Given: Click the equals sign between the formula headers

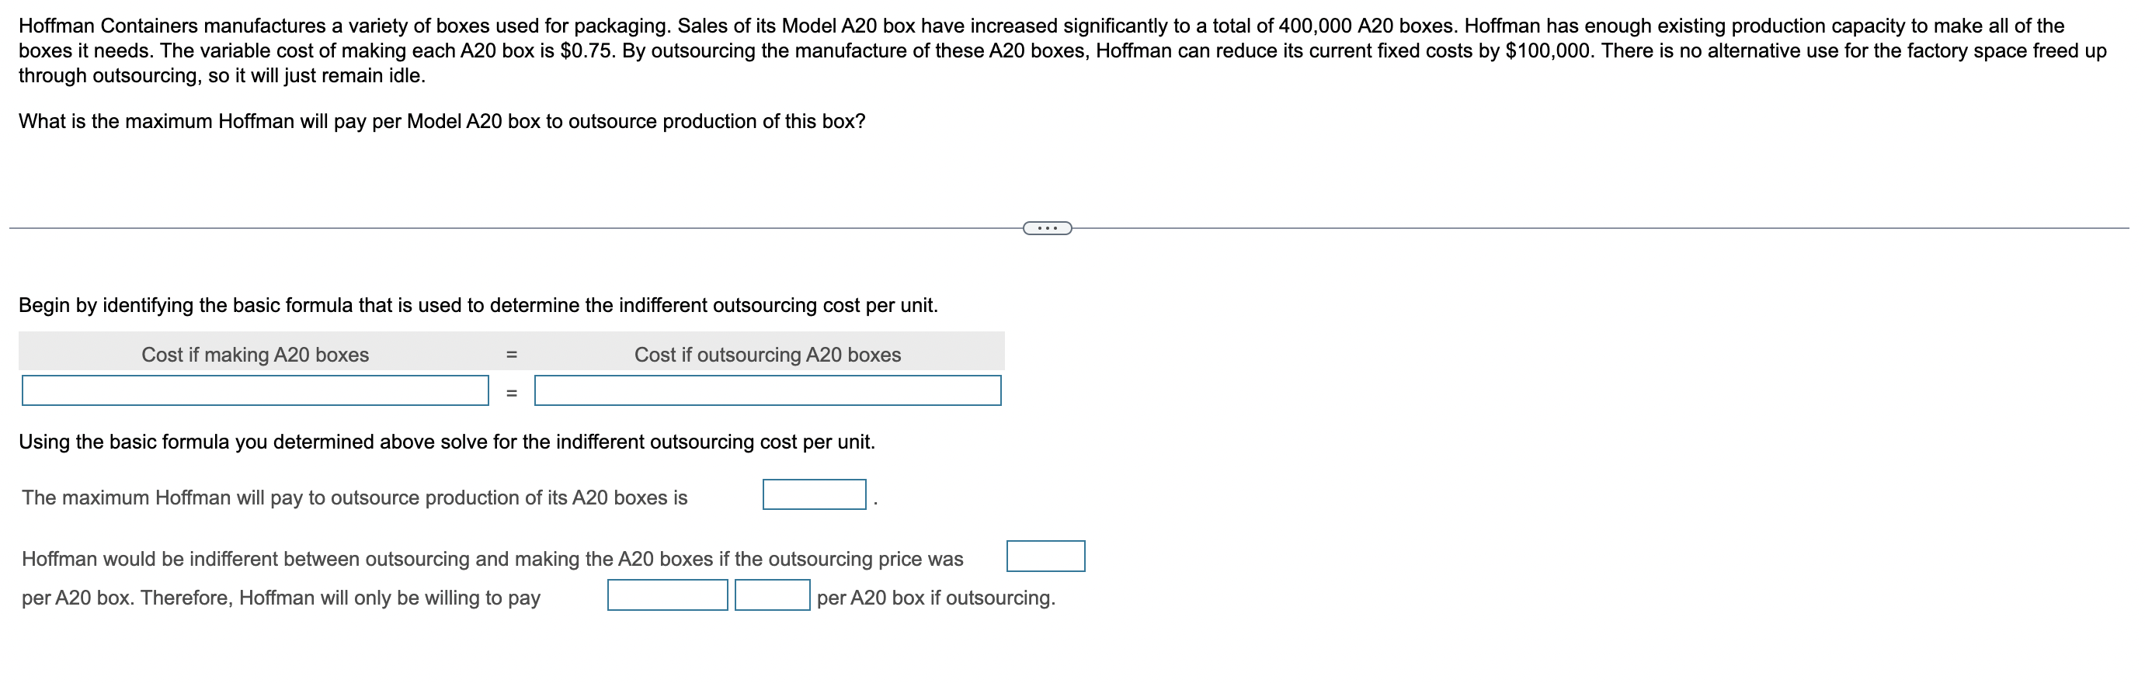Looking at the screenshot, I should [512, 355].
